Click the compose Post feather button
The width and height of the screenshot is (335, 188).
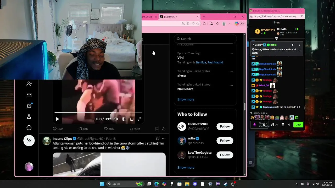pos(29,140)
